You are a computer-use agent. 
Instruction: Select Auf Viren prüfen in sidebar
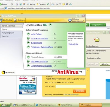coord(8,33)
